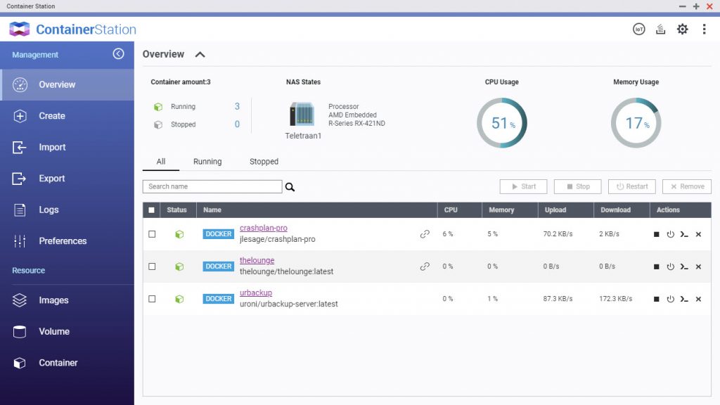
Task: Select the thelounge row checkbox
Action: [x=152, y=266]
